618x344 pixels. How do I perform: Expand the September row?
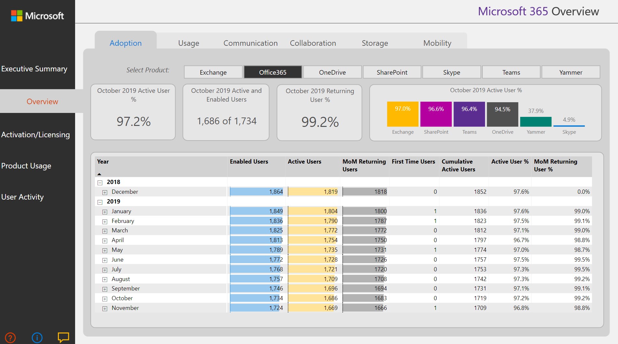[x=105, y=289]
